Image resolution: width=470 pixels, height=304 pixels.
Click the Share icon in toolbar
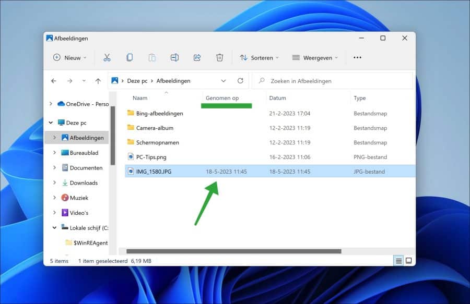pos(197,57)
